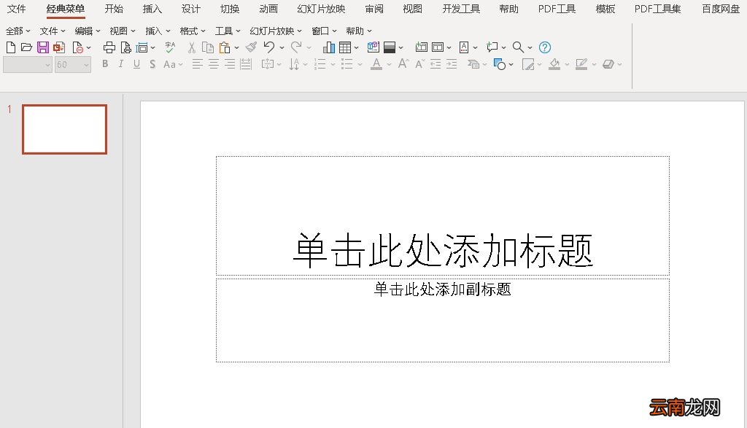Image resolution: width=747 pixels, height=428 pixels.
Task: Click the Help question mark icon
Action: click(x=545, y=47)
